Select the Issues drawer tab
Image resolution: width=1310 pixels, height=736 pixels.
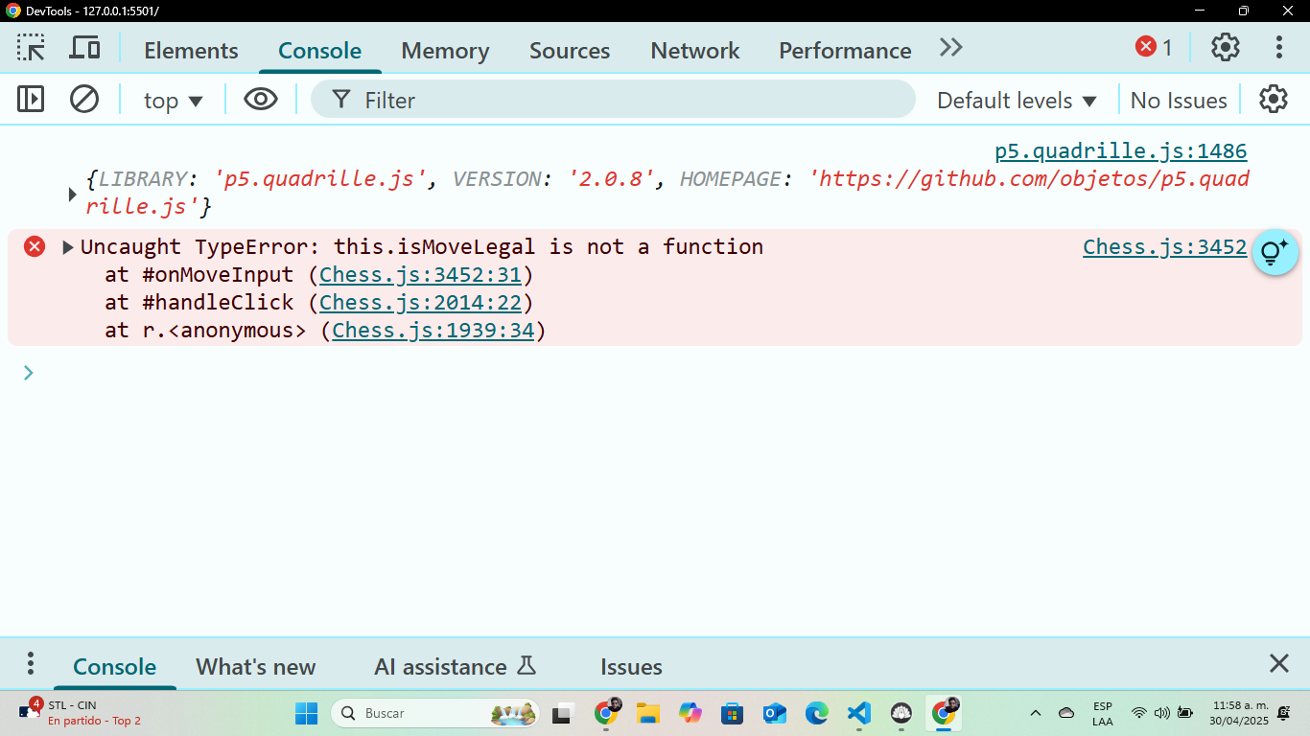[x=631, y=667]
